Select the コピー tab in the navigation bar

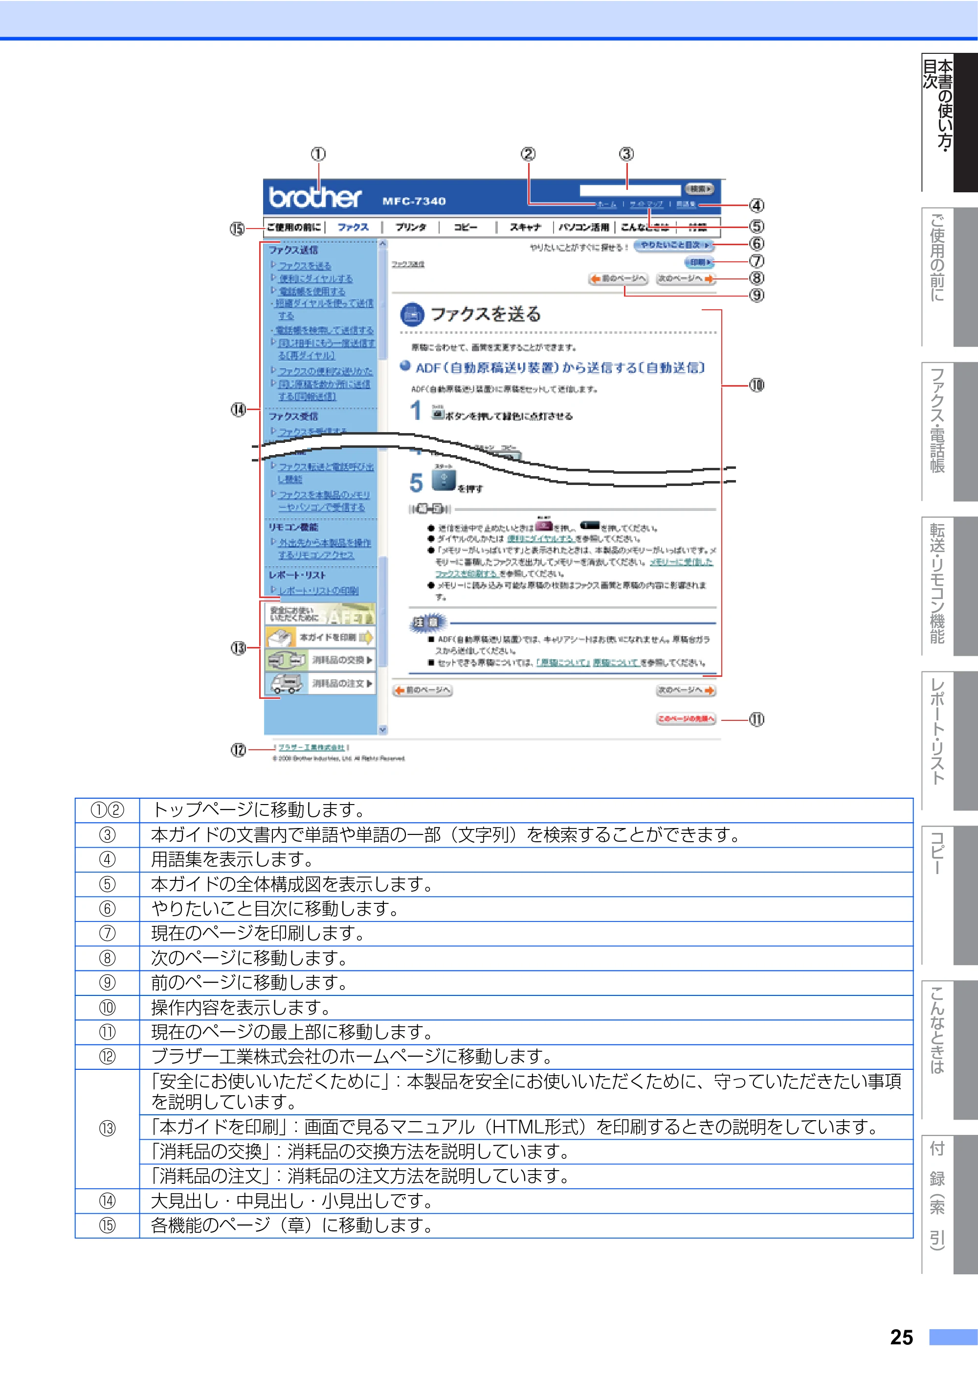(466, 227)
